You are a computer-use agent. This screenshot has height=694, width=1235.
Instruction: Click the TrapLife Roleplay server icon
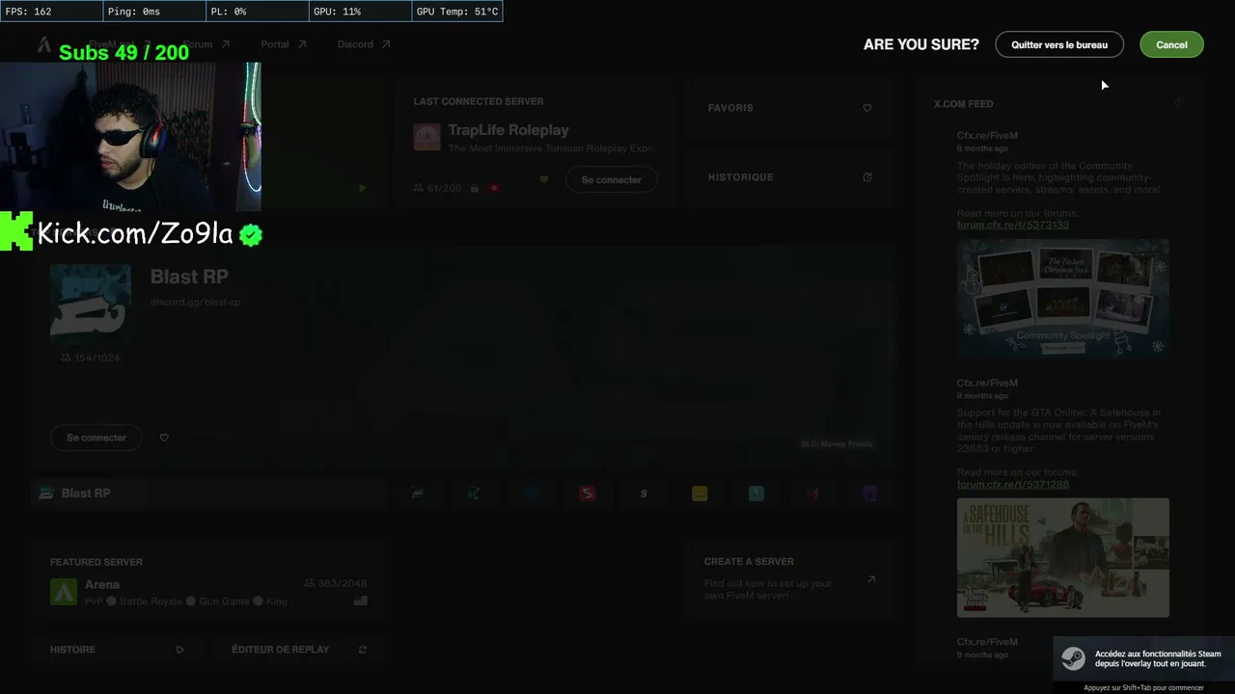point(426,137)
